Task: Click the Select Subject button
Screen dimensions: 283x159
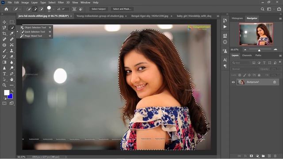Action: point(99,9)
